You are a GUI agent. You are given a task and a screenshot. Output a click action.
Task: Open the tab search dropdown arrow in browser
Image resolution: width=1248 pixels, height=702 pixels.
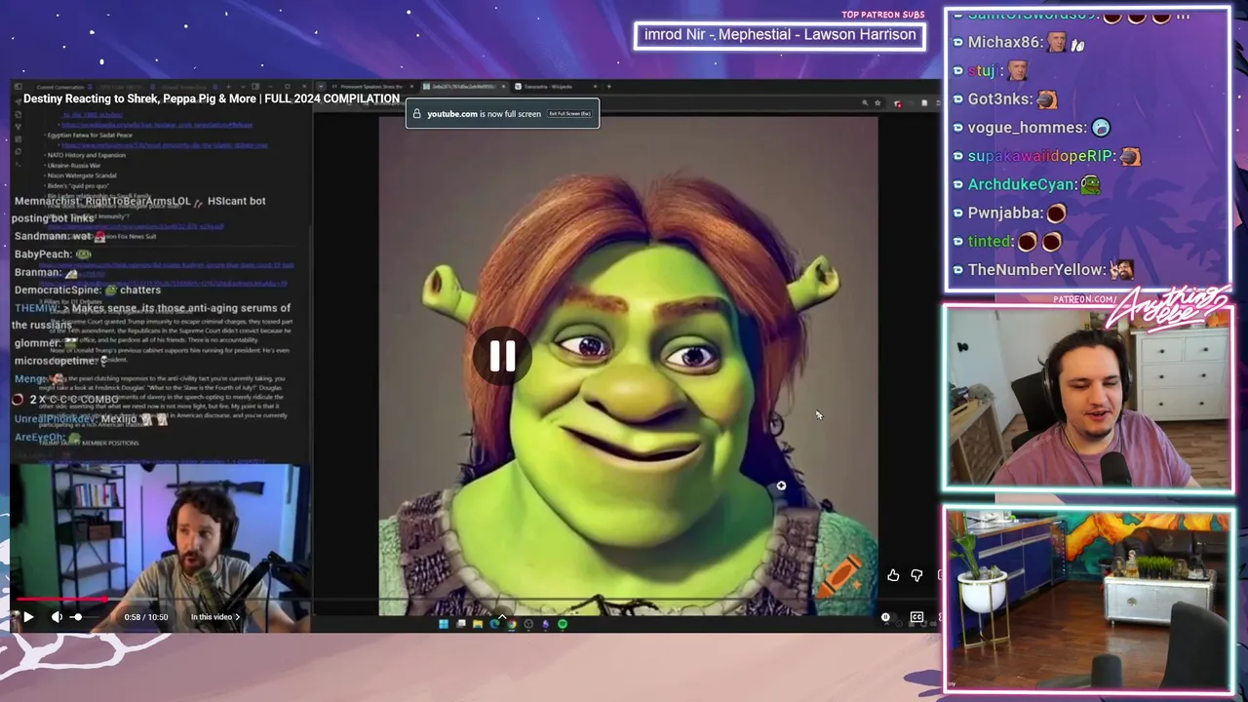(x=321, y=87)
